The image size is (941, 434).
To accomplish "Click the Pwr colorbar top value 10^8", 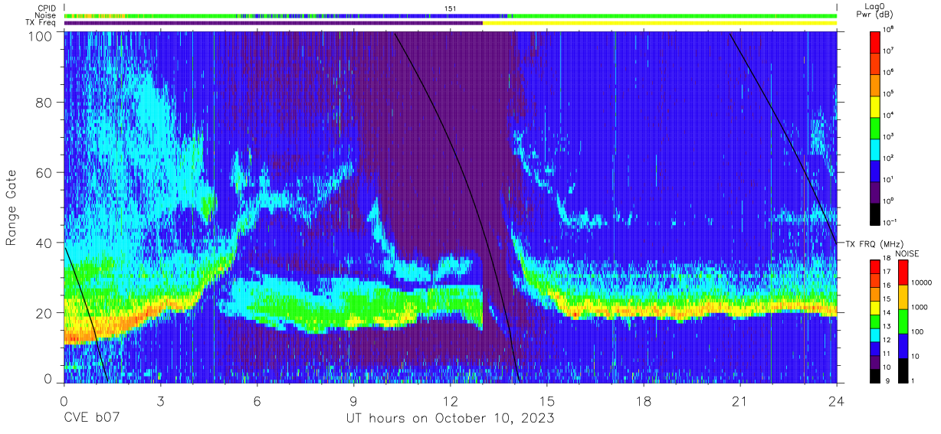I will point(889,30).
